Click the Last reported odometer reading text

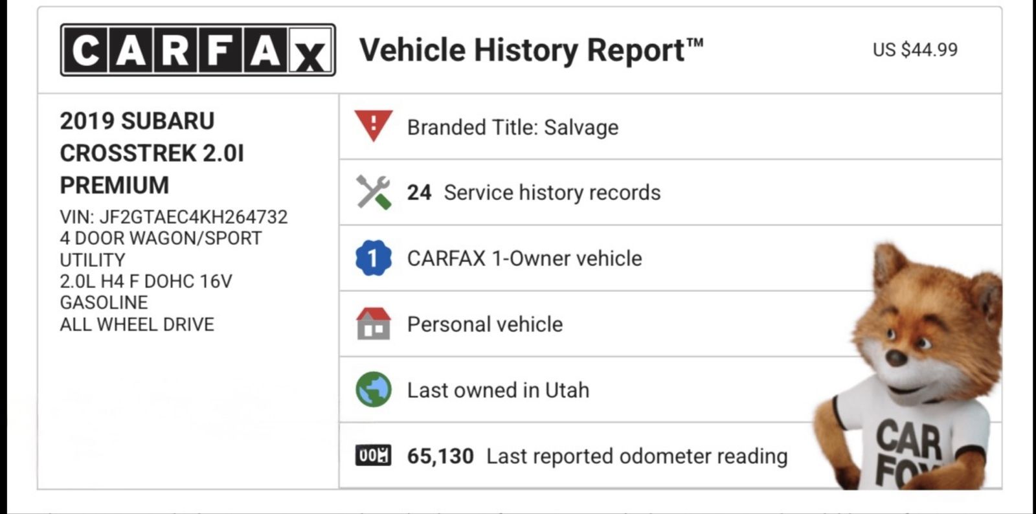click(x=636, y=456)
